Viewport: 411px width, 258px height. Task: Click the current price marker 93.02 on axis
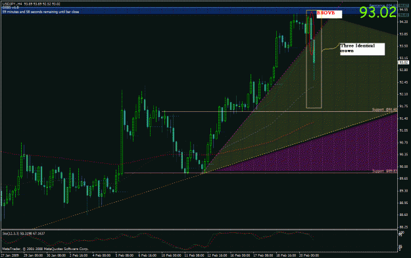[404, 63]
